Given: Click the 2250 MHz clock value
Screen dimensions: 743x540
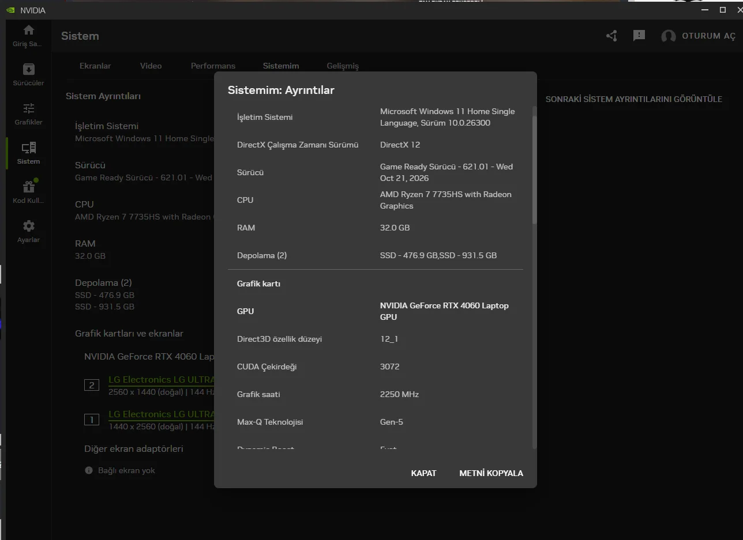Looking at the screenshot, I should [399, 394].
